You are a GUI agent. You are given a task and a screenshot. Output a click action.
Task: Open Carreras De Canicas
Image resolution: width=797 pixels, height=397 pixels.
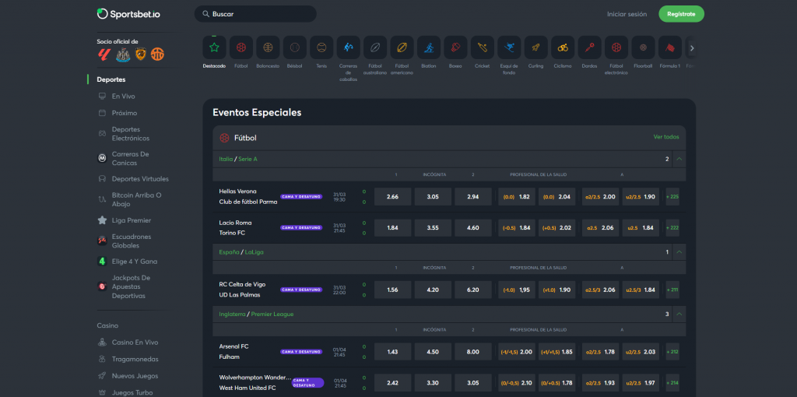click(130, 159)
